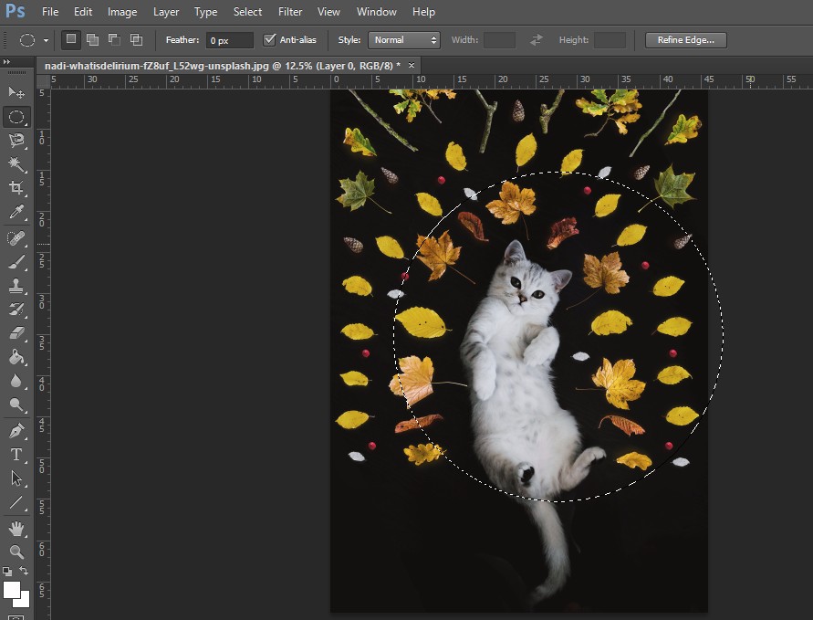Choose Subtract from Selection mode
Viewport: 813px width, 620px height.
pos(115,40)
